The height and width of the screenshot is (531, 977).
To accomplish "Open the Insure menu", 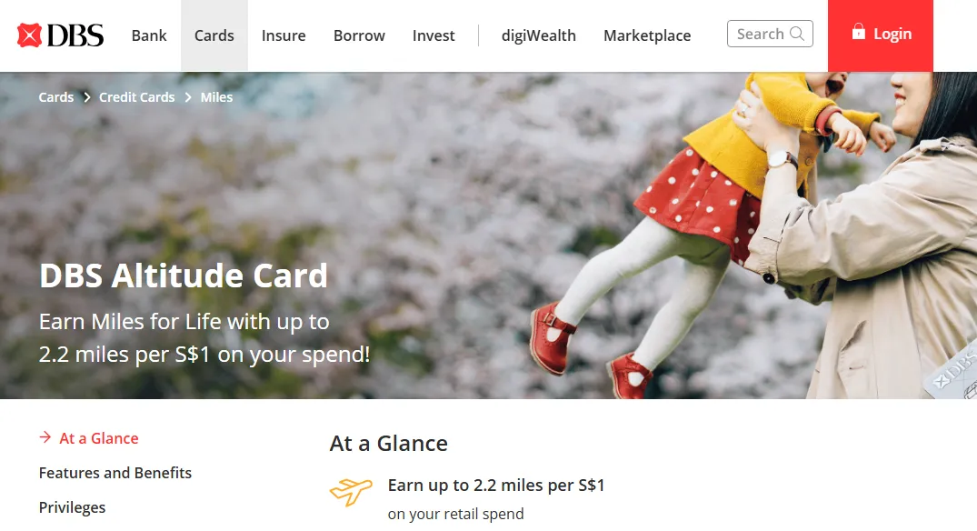I will (x=284, y=35).
